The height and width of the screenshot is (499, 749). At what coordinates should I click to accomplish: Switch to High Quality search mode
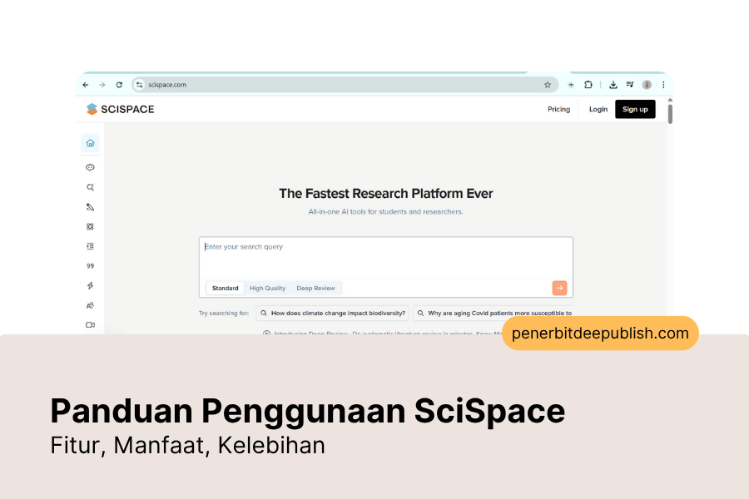click(x=267, y=288)
